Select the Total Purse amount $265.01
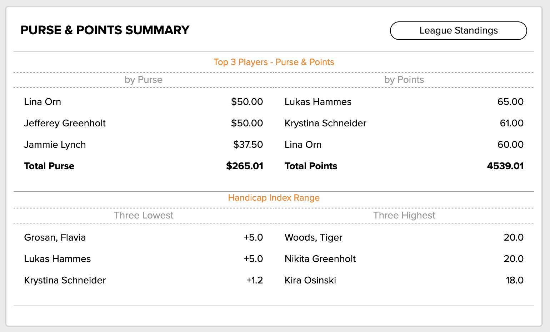Screen dimensions: 550x332 click(x=245, y=166)
